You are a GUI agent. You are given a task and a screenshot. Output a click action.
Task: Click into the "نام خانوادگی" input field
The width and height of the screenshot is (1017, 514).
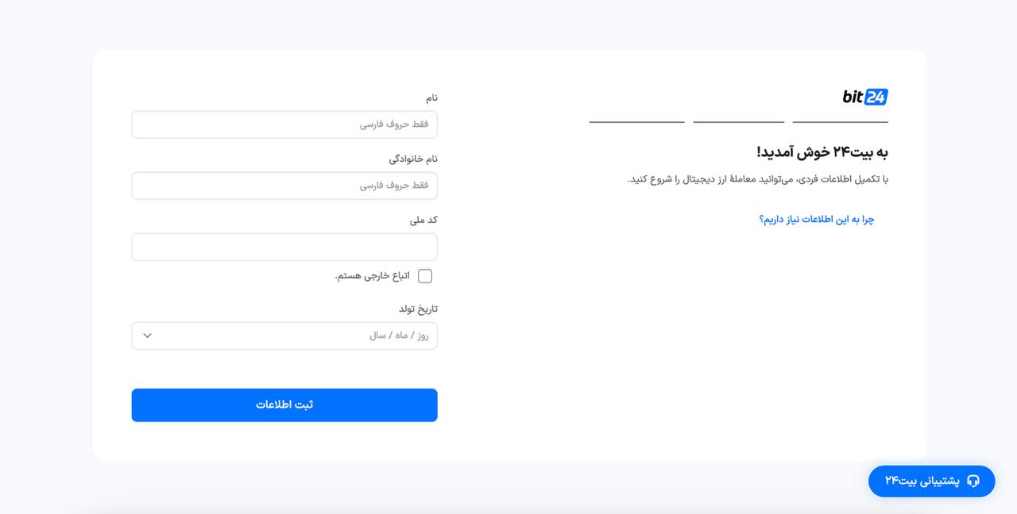[x=284, y=186]
